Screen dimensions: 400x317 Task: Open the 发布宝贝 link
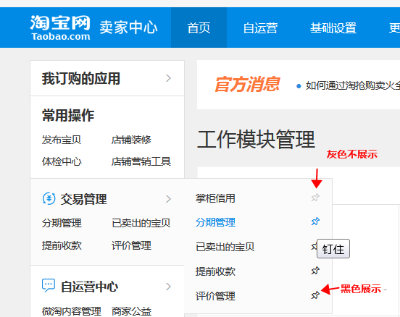pyautogui.click(x=62, y=140)
